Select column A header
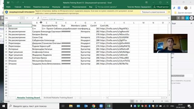This screenshot has width=194, height=109. tap(20, 23)
